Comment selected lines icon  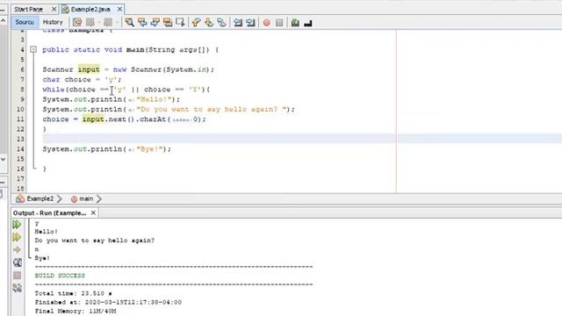pos(295,23)
